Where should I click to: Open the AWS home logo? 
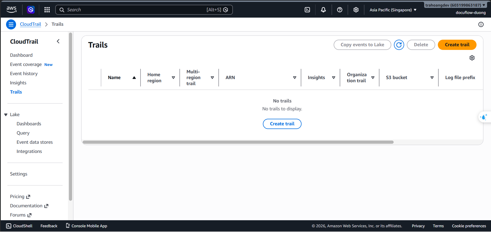[x=11, y=9]
